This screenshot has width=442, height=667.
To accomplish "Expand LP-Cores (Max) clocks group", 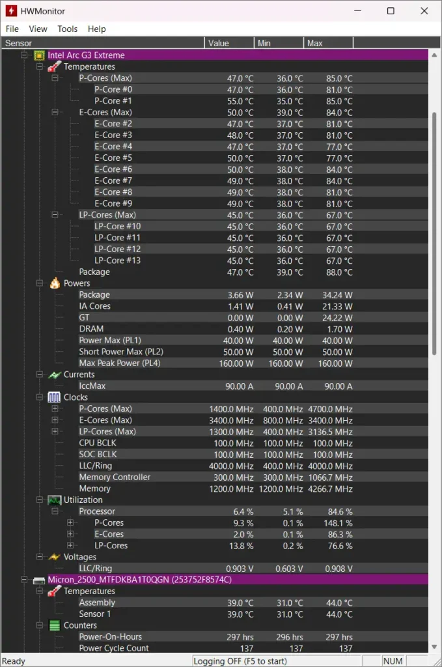I will pos(55,432).
